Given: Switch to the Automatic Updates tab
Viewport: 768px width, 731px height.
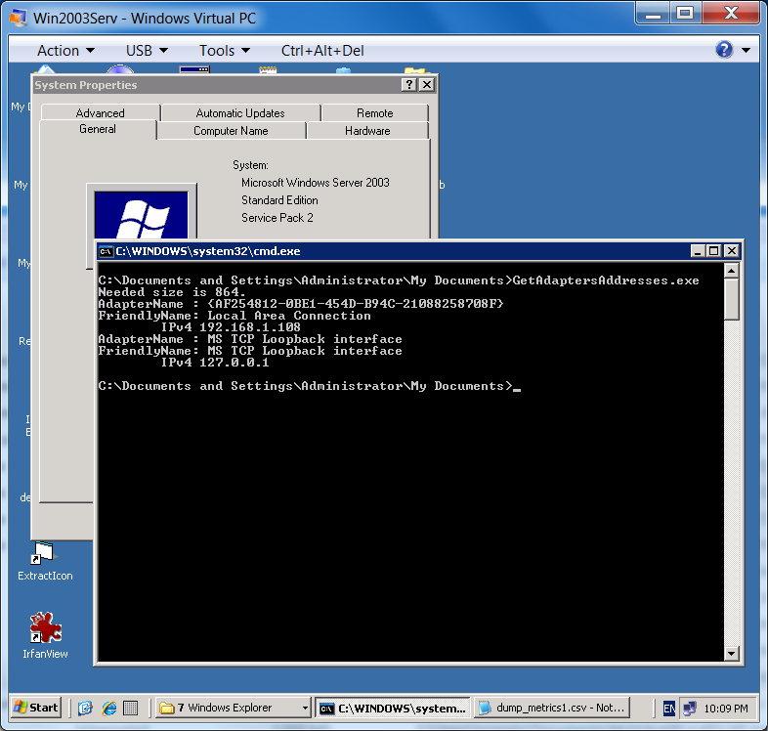Looking at the screenshot, I should pos(240,112).
